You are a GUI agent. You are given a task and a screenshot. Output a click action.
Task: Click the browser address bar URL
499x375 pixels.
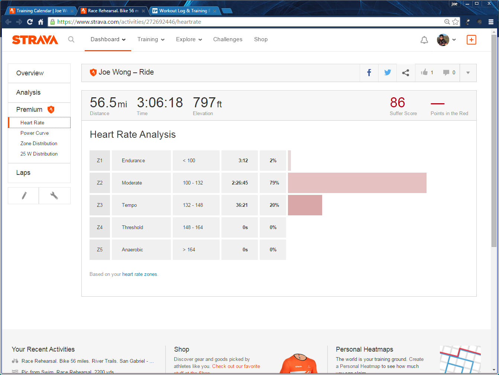pyautogui.click(x=223, y=22)
